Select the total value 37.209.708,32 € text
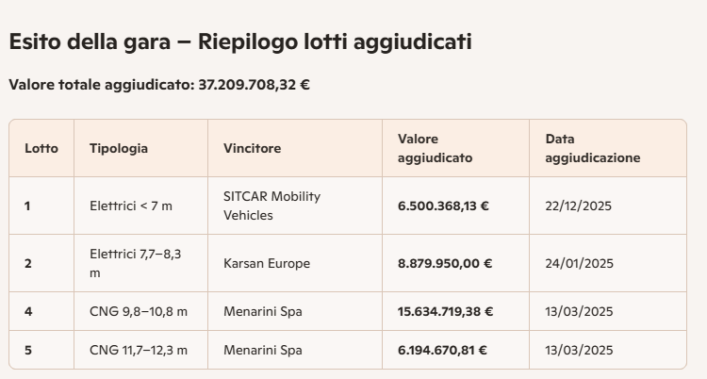Image resolution: width=707 pixels, height=379 pixels. tap(254, 85)
